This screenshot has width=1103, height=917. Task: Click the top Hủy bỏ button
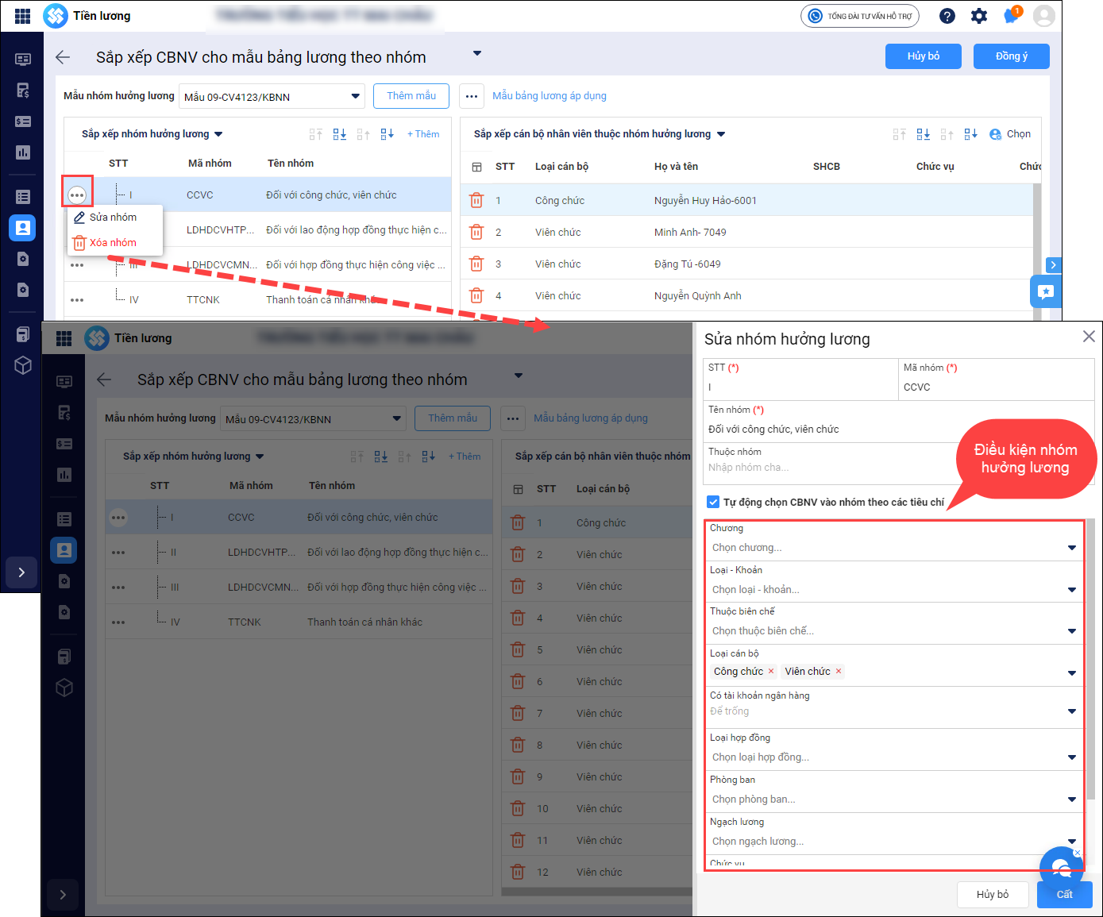924,56
